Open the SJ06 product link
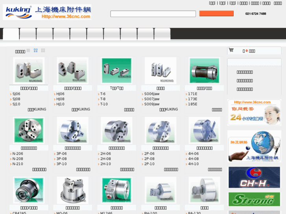The height and width of the screenshot is (214, 286). [16, 94]
